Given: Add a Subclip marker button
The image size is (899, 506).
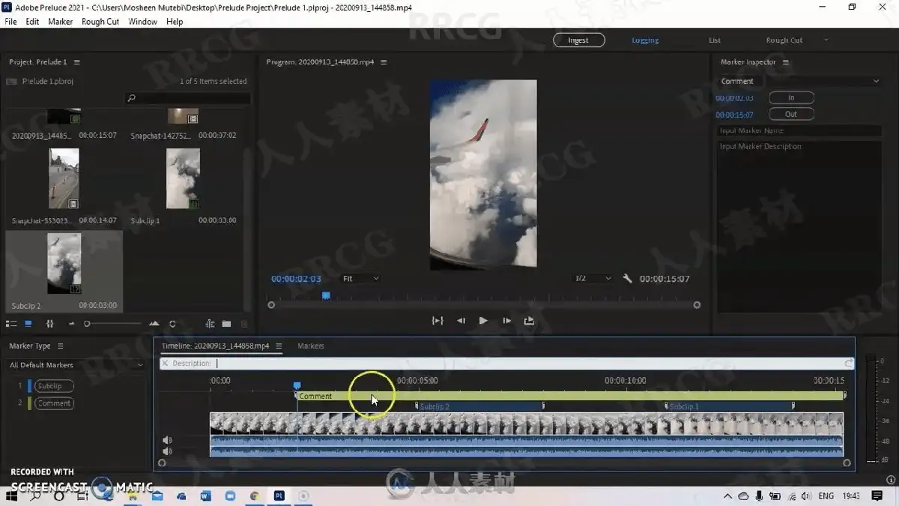Looking at the screenshot, I should [54, 386].
